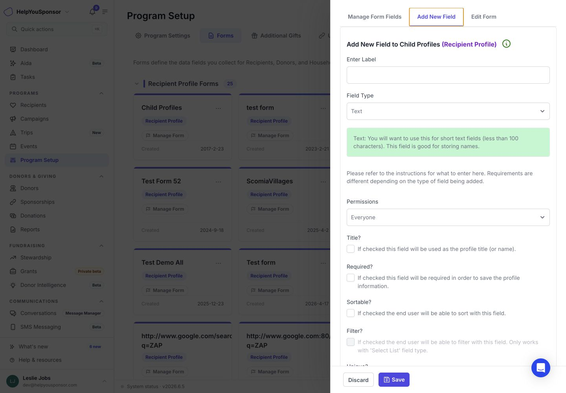
Task: Click the Aida sparkle icon
Action: 13,63
